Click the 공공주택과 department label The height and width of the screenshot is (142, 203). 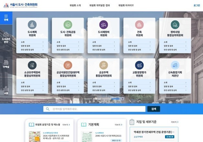pyautogui.click(x=138, y=137)
